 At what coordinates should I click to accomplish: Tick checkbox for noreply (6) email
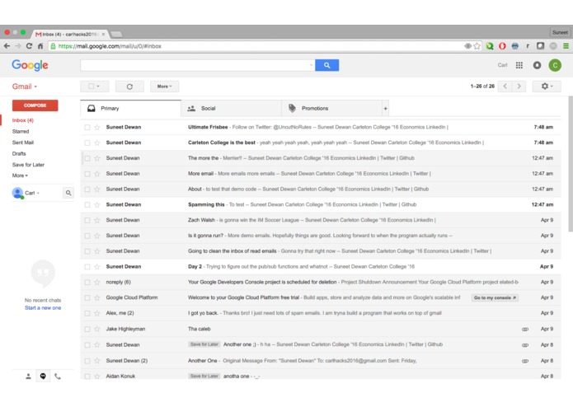pyautogui.click(x=87, y=283)
